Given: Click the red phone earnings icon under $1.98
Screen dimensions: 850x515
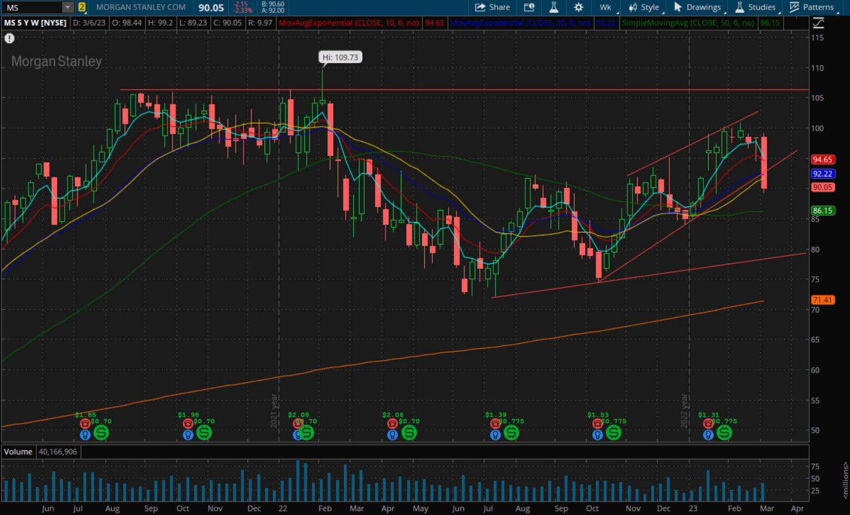Looking at the screenshot, I should [187, 424].
